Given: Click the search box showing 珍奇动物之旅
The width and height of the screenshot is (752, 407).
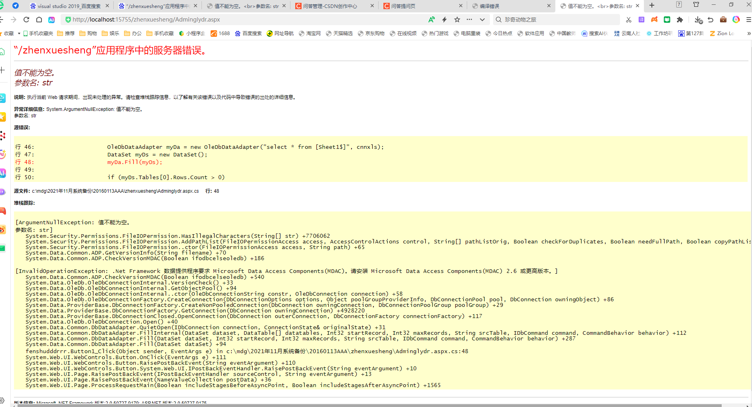Looking at the screenshot, I should (x=557, y=20).
